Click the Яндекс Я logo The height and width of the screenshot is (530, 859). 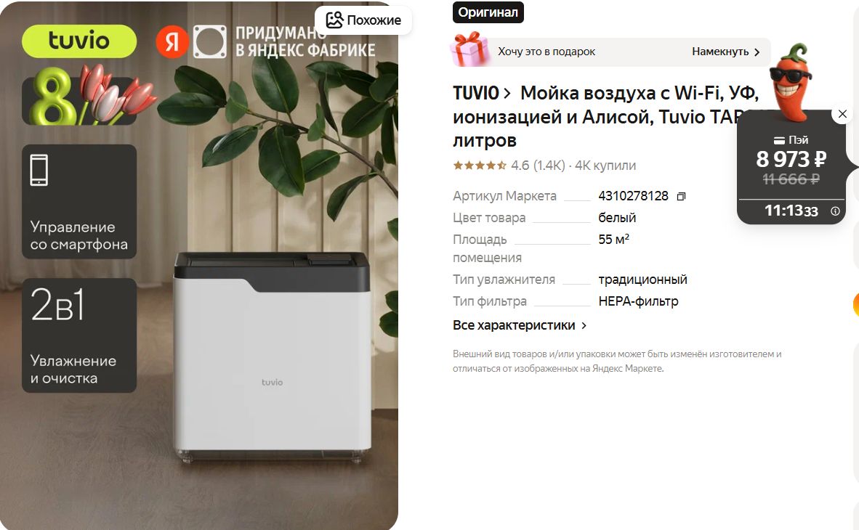[x=172, y=41]
